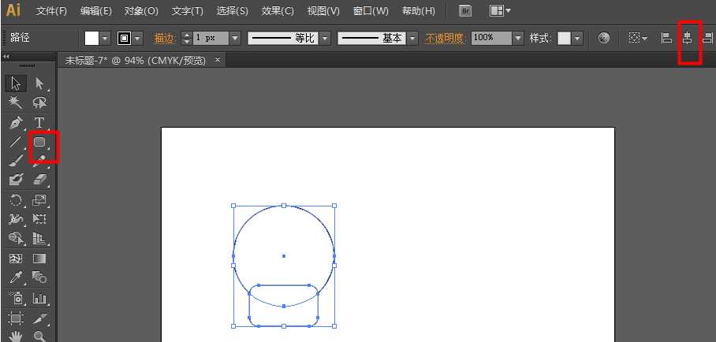Viewport: 716px width, 342px height.
Task: Select the Blend tool
Action: (39, 277)
